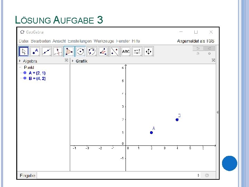The image size is (249, 187).
Task: Maximize the GeoGebra window
Action: [196, 32]
